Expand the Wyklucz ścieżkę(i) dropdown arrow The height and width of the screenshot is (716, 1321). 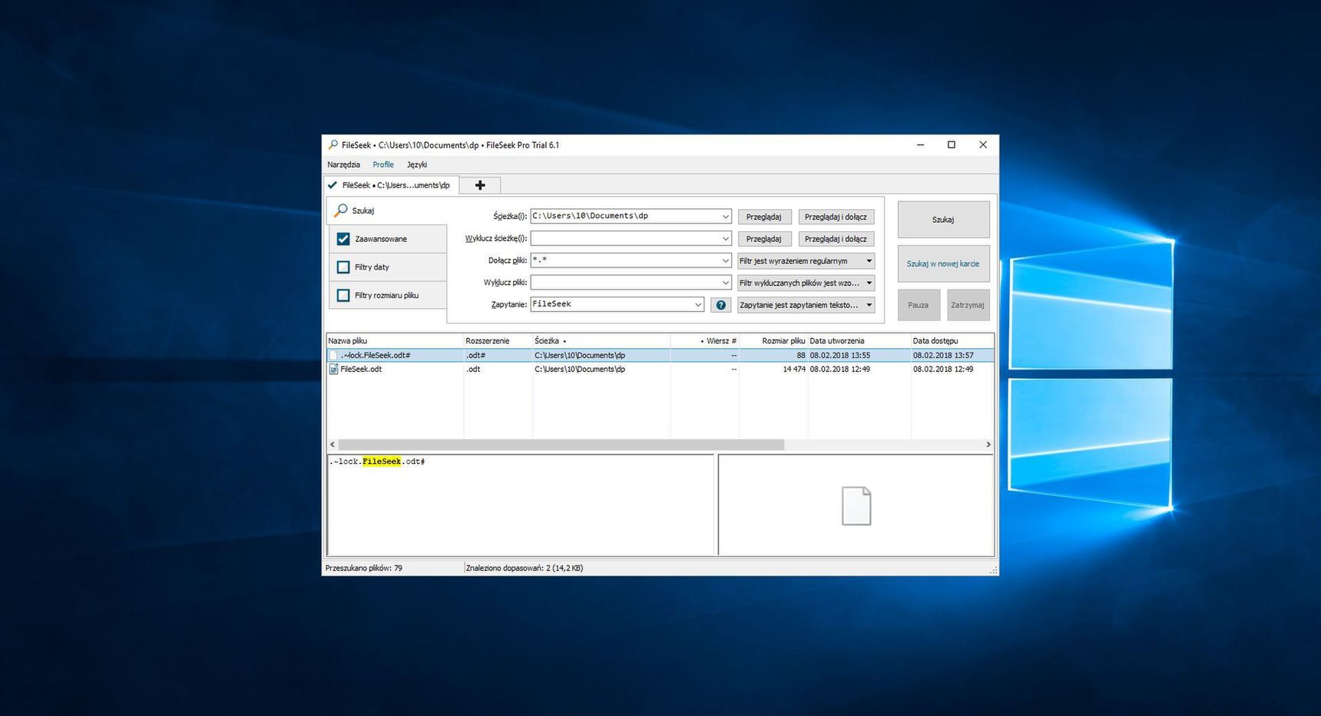point(725,239)
